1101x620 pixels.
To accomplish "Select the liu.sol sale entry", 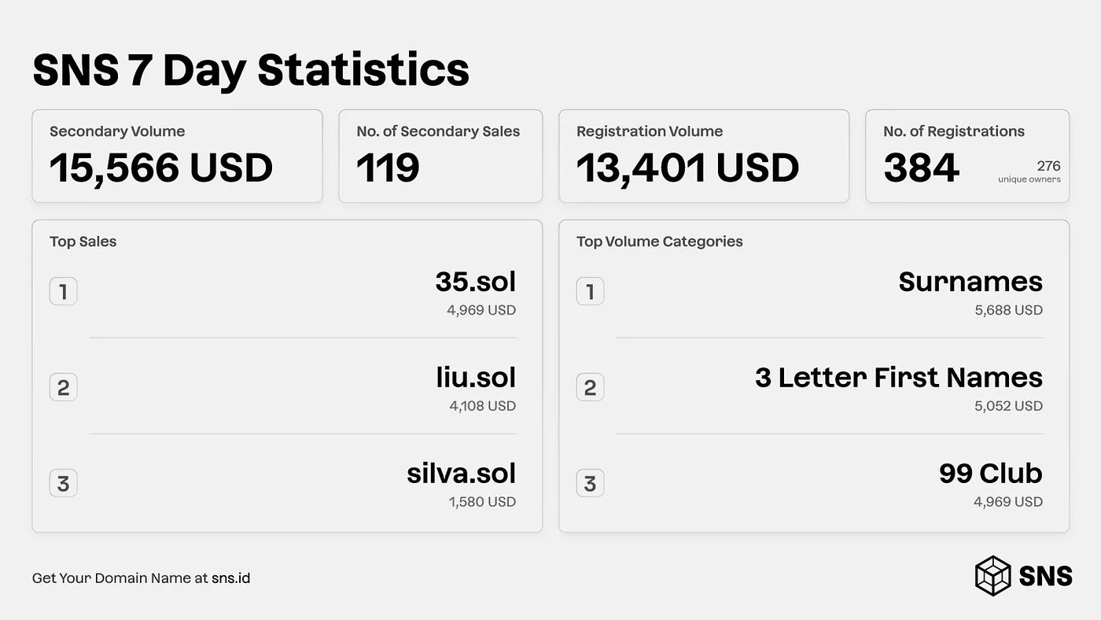I will (475, 388).
